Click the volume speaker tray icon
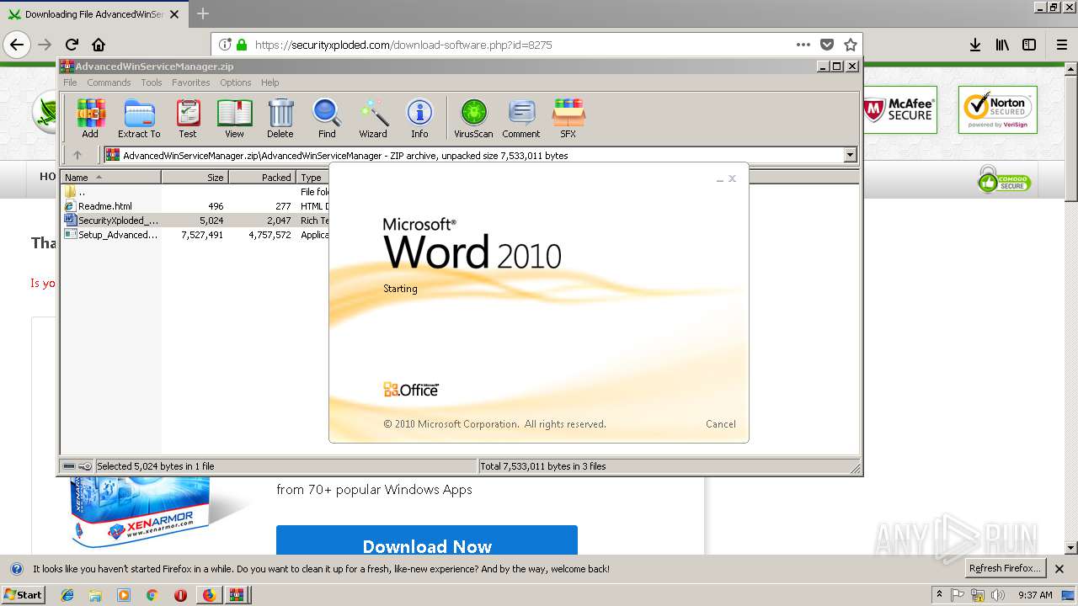 tap(998, 594)
